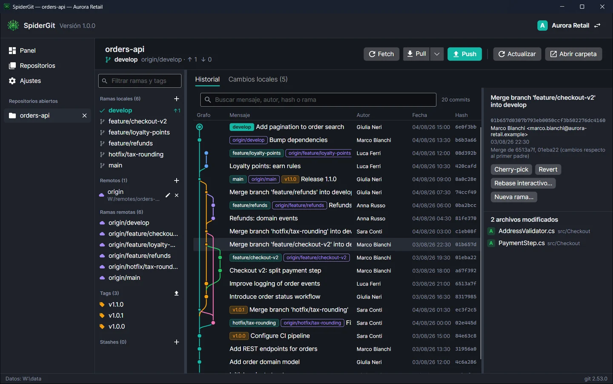613x384 pixels.
Task: Select commit 'Release 1.1.0'
Action: 337,179
